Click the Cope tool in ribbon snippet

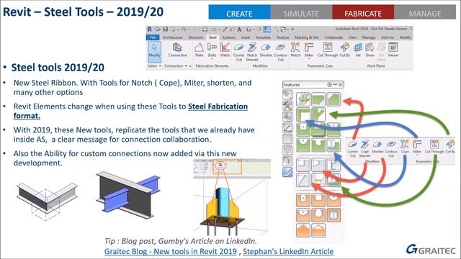click(405, 147)
